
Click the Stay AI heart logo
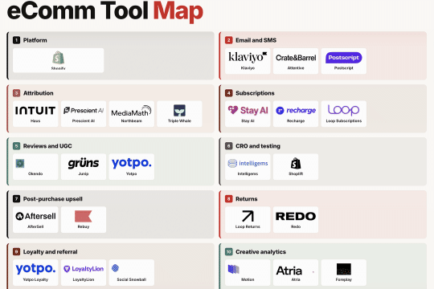coord(248,110)
